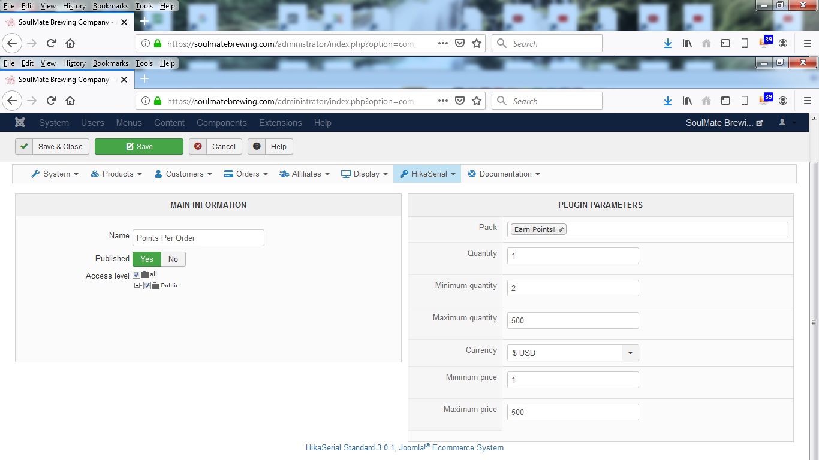The width and height of the screenshot is (819, 460).
Task: Set Published to Yes
Action: click(x=147, y=259)
